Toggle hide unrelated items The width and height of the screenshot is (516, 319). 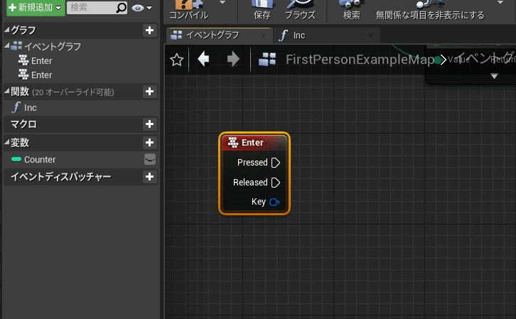coord(430,11)
